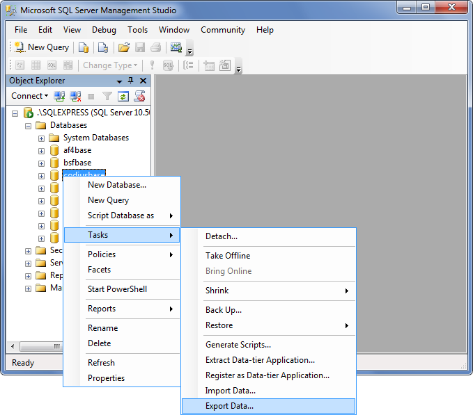The height and width of the screenshot is (415, 473).
Task: Select the bsfbase database in tree
Action: [x=77, y=163]
